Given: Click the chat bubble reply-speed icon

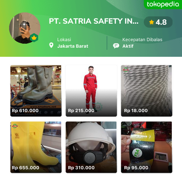Looking at the screenshot, I should pyautogui.click(x=116, y=46).
